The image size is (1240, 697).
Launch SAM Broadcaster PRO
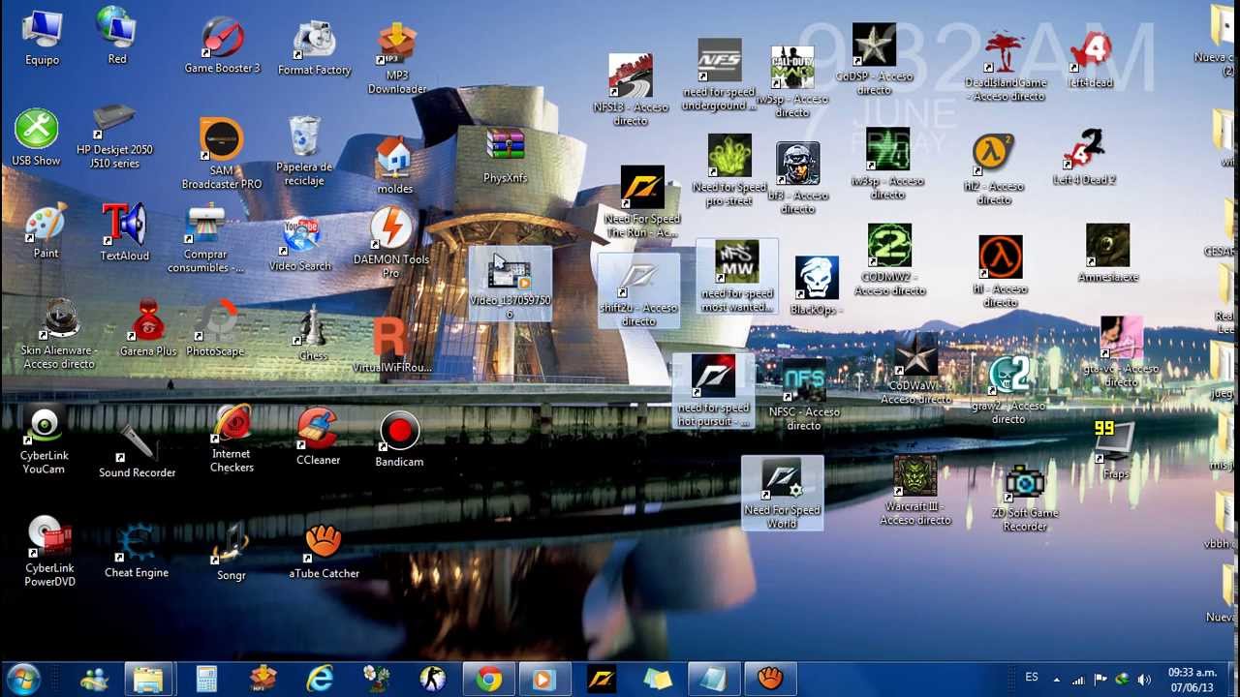click(x=222, y=153)
